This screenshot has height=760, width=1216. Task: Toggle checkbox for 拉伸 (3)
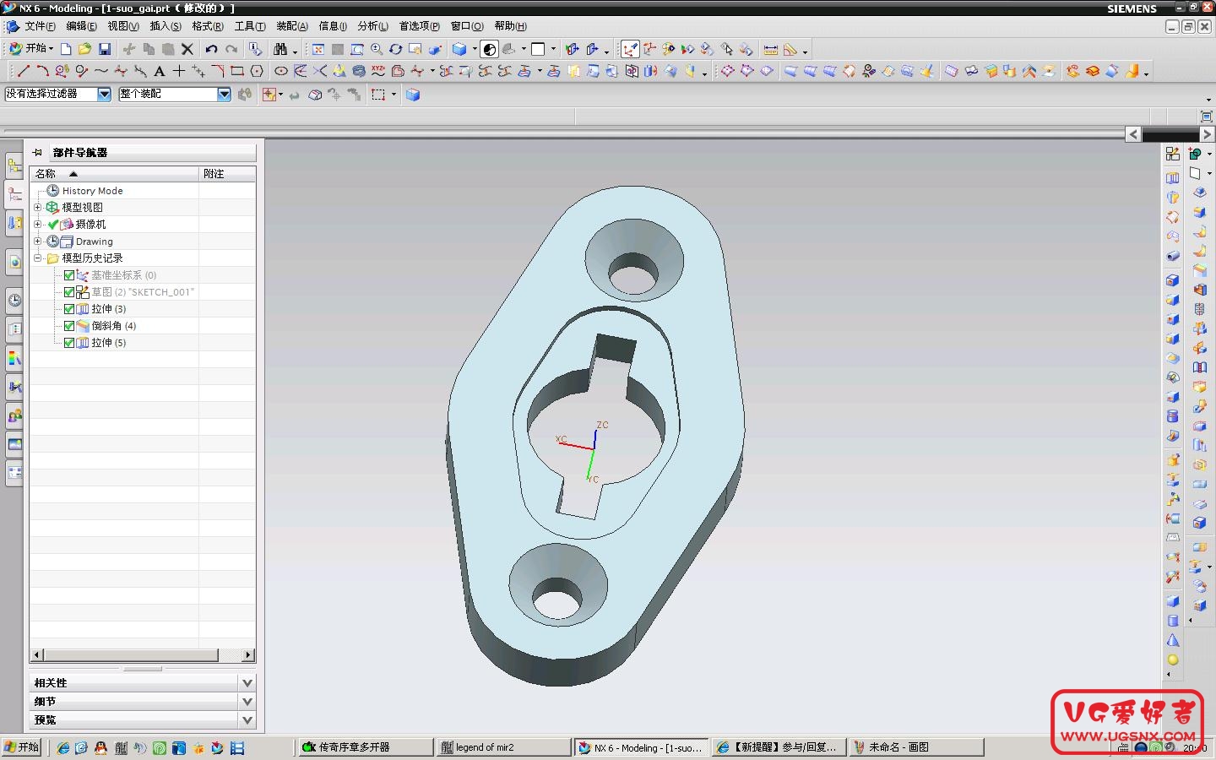[x=69, y=309]
